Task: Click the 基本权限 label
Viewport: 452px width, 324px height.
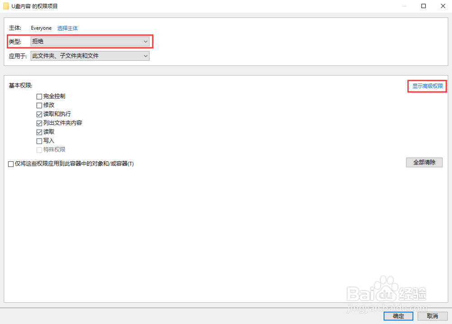Action: click(x=20, y=85)
